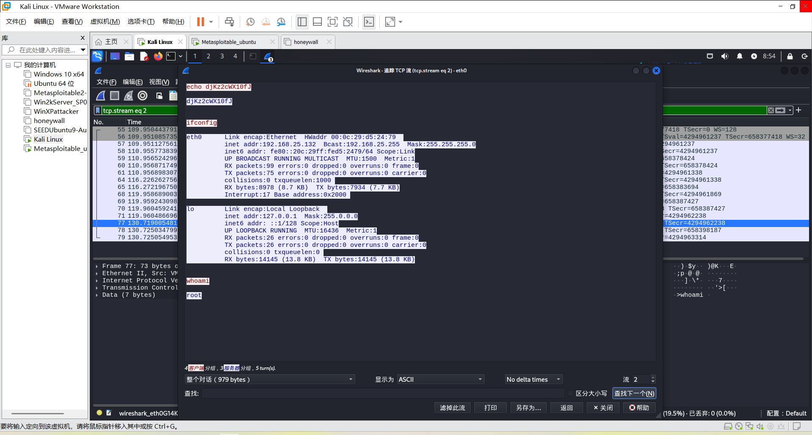Screen dimensions: 812x435
Task: Click the Help button in stream dialog
Action: tap(639, 408)
